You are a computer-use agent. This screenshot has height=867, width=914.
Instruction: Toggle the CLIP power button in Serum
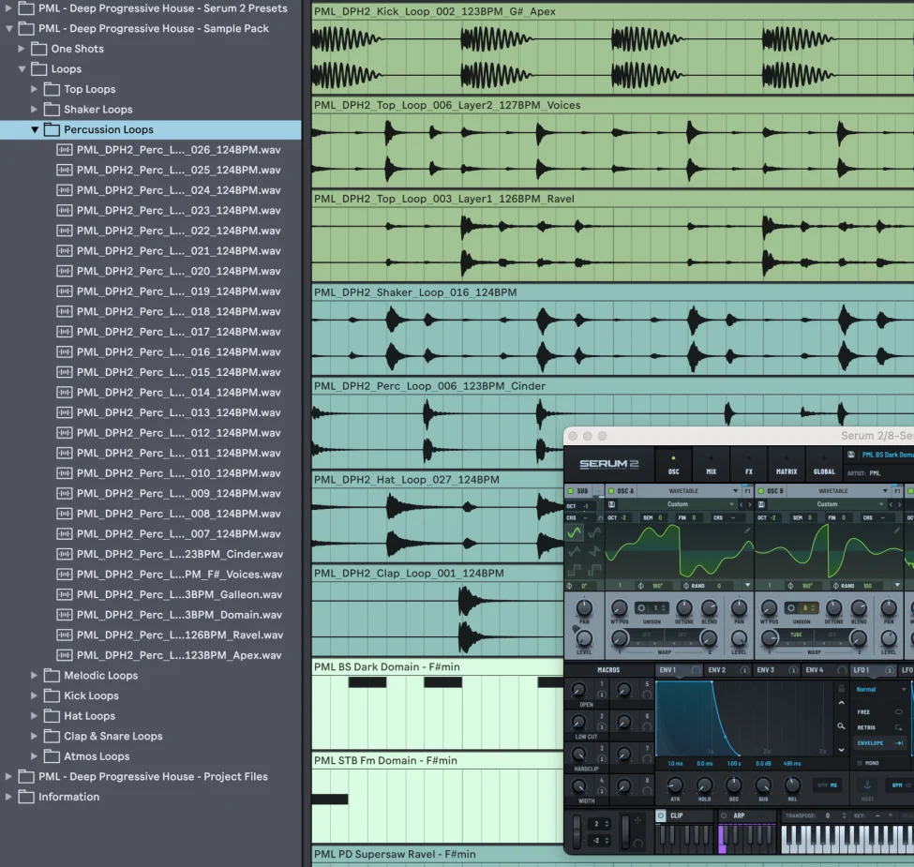coord(661,815)
